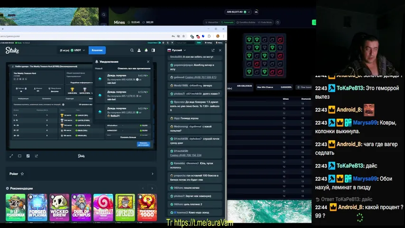The height and width of the screenshot is (228, 405).
Task: Close the Уведомления notifications panel
Action: tap(148, 61)
